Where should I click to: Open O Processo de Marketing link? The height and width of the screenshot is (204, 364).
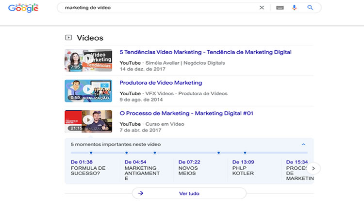tap(186, 113)
